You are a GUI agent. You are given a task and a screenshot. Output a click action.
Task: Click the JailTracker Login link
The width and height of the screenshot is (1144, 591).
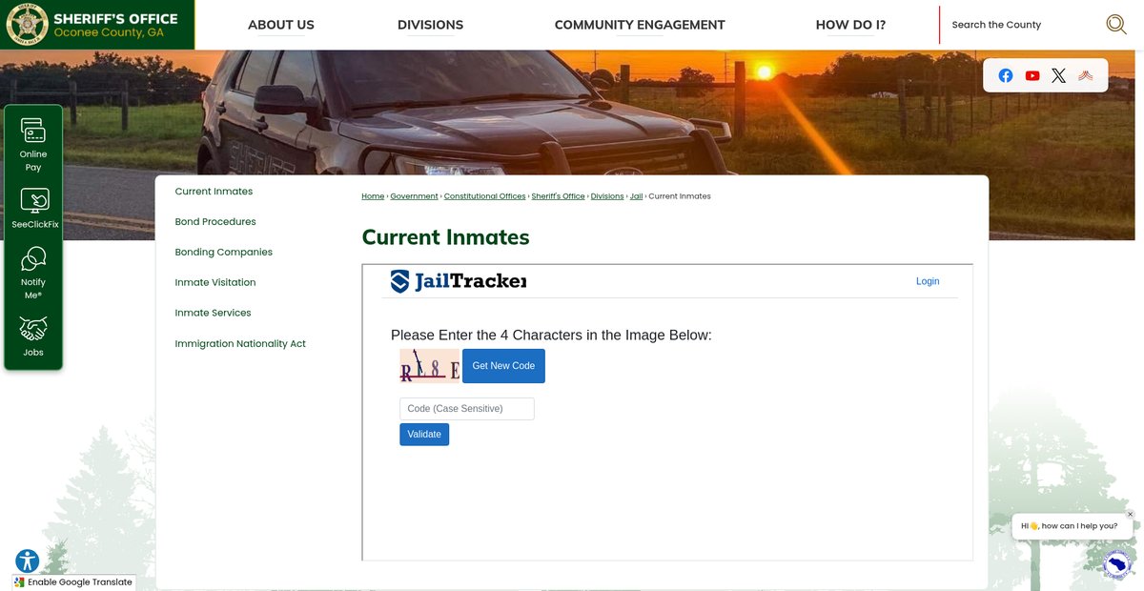927,281
